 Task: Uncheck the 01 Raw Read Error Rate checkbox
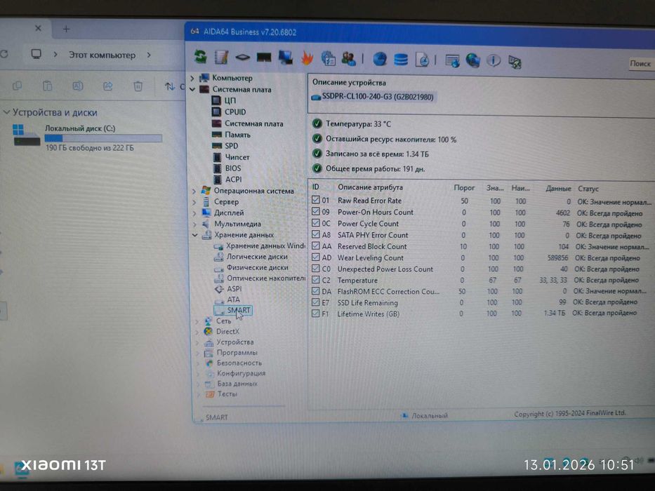[x=316, y=200]
